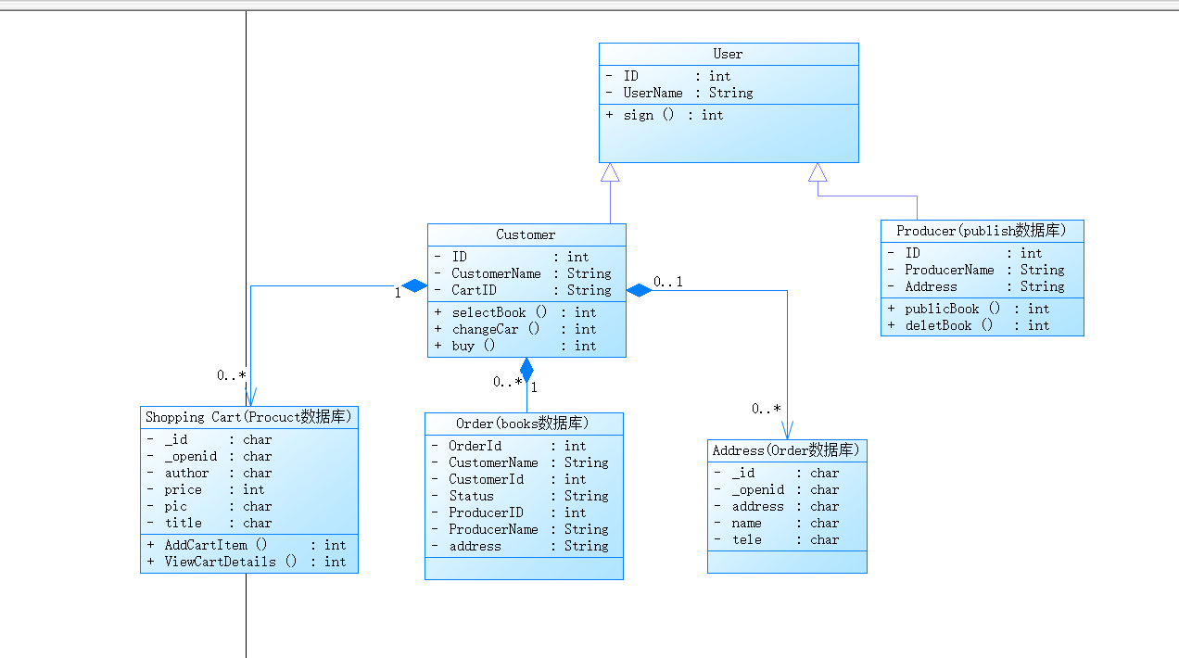The height and width of the screenshot is (658, 1179).
Task: Click the 'selectBook () : int' operation
Action: [515, 312]
